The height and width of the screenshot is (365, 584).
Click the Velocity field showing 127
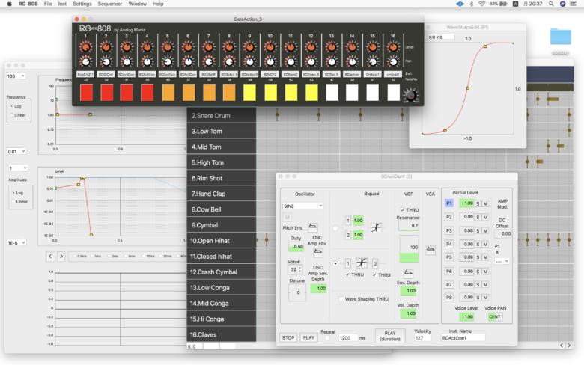pos(422,338)
